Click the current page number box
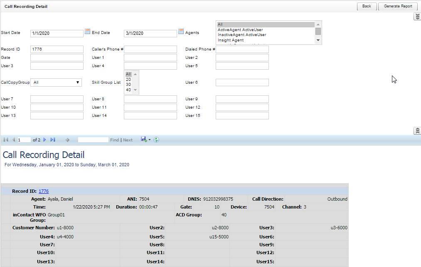The width and height of the screenshot is (421, 267). [x=24, y=140]
